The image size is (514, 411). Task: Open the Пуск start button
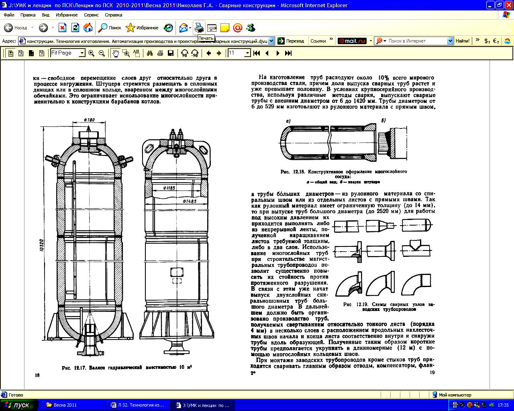tap(19, 405)
